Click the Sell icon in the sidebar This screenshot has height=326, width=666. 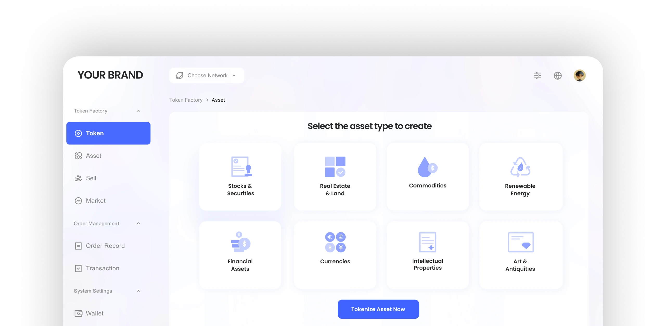[x=79, y=178]
